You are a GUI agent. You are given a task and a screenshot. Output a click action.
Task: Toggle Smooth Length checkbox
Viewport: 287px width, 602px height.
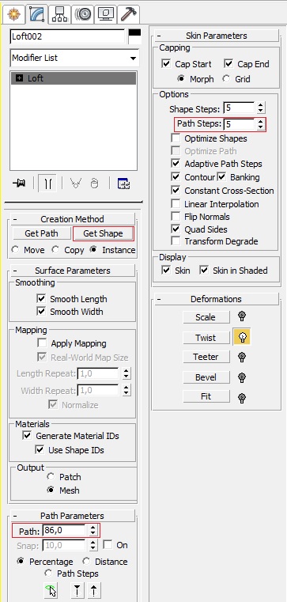tap(41, 298)
